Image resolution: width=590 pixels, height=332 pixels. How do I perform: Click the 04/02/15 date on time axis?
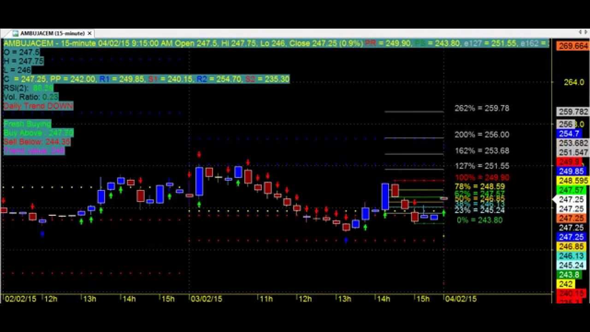pyautogui.click(x=460, y=299)
